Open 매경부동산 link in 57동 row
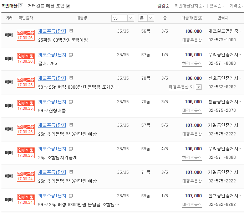249x213 pixels. click(x=192, y=134)
